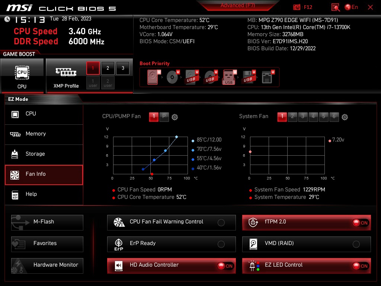Open the Favorites menu
Viewport: 381px width, 286px height.
(47, 244)
